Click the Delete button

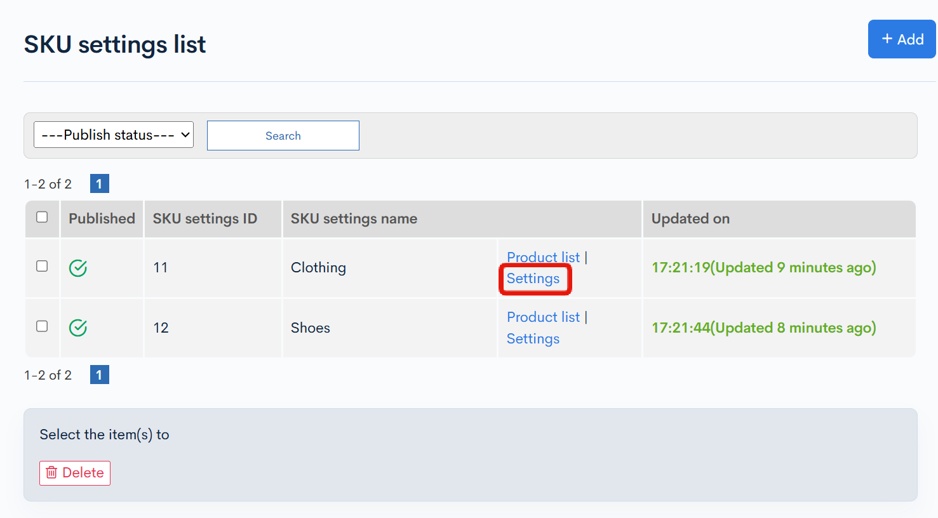pos(75,473)
